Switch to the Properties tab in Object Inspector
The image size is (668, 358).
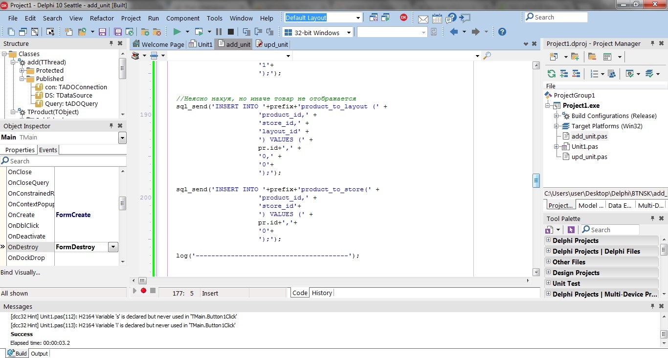point(20,150)
